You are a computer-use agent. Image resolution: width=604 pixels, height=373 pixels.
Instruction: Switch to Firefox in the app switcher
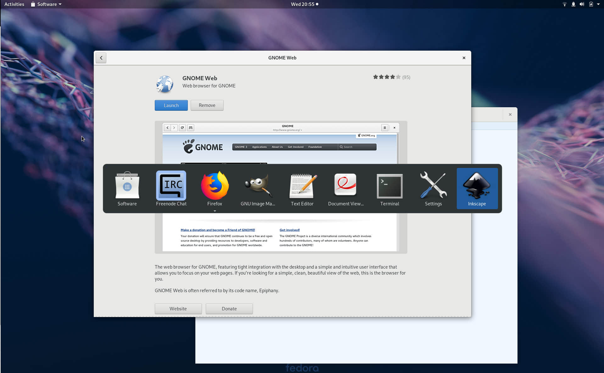tap(215, 188)
